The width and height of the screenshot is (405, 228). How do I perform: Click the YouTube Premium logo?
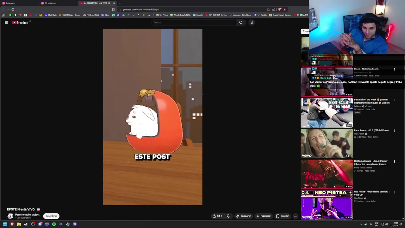click(x=20, y=22)
